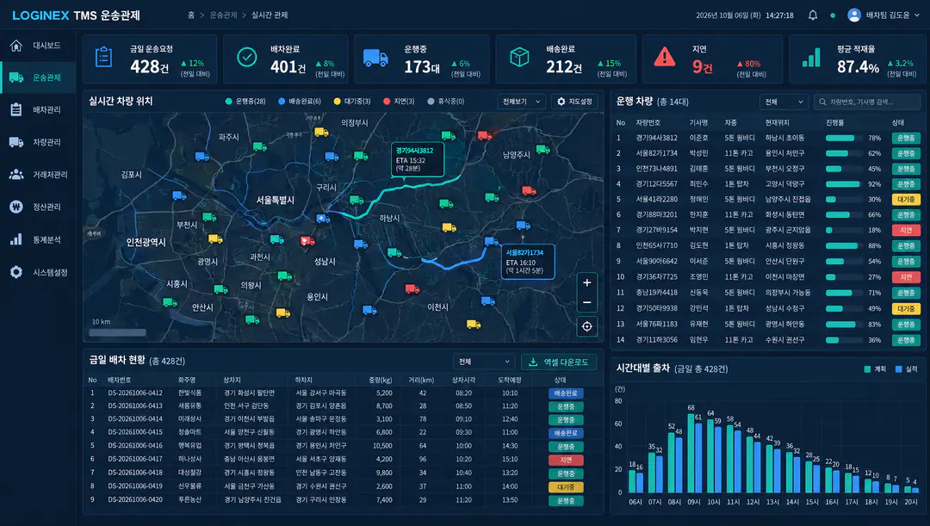Open 배차관리 clipboard icon in sidebar
This screenshot has height=526, width=930.
pyautogui.click(x=16, y=109)
